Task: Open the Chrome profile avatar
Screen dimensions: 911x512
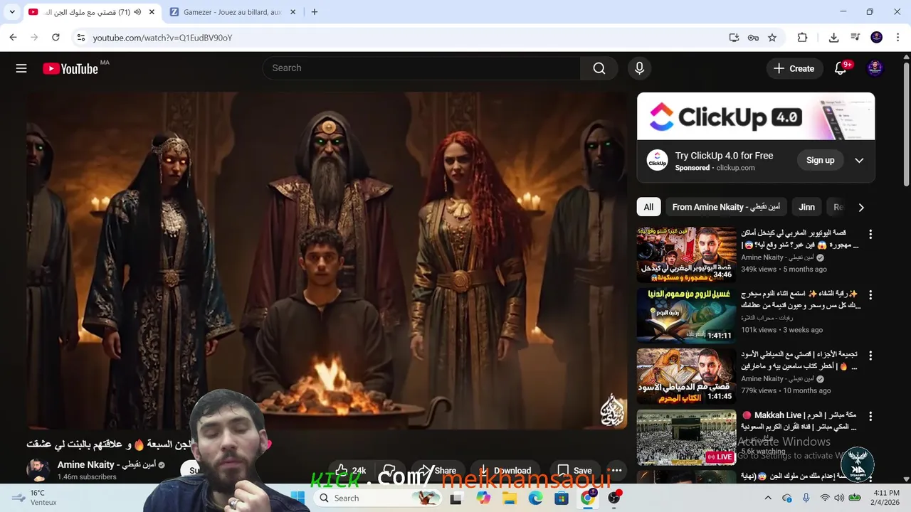Action: pyautogui.click(x=877, y=38)
